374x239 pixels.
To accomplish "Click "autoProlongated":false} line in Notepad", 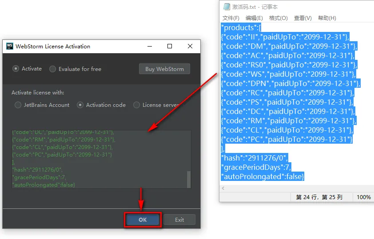I will (x=263, y=176).
